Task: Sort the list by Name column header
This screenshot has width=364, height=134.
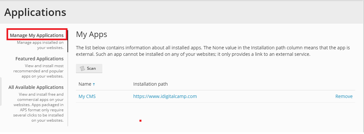Action: [x=85, y=84]
